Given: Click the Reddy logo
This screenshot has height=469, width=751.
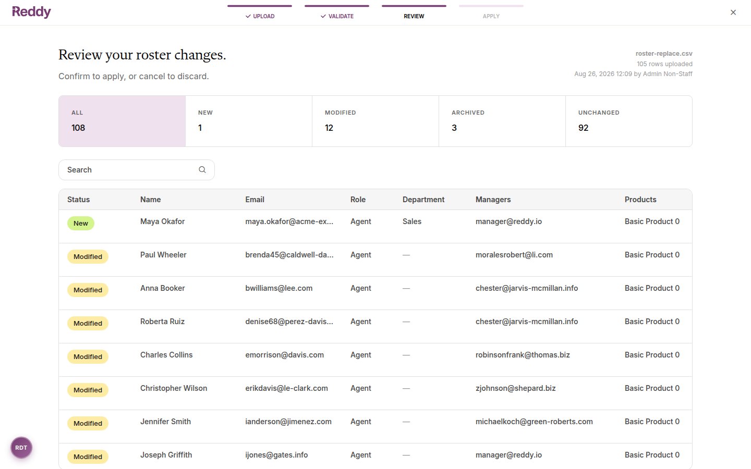Looking at the screenshot, I should click(31, 12).
